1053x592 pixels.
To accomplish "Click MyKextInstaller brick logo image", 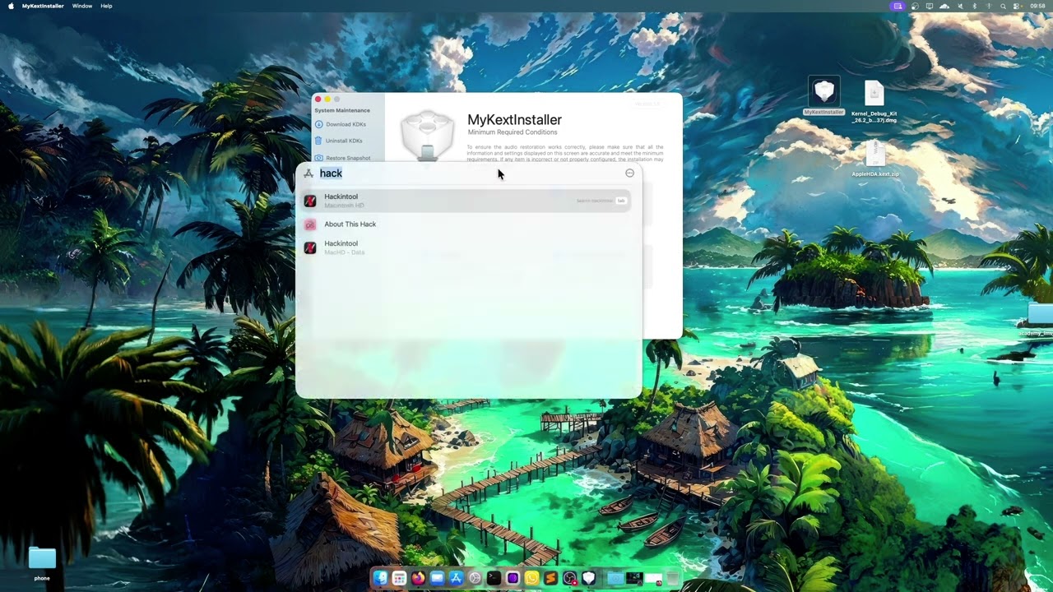I will [x=427, y=136].
